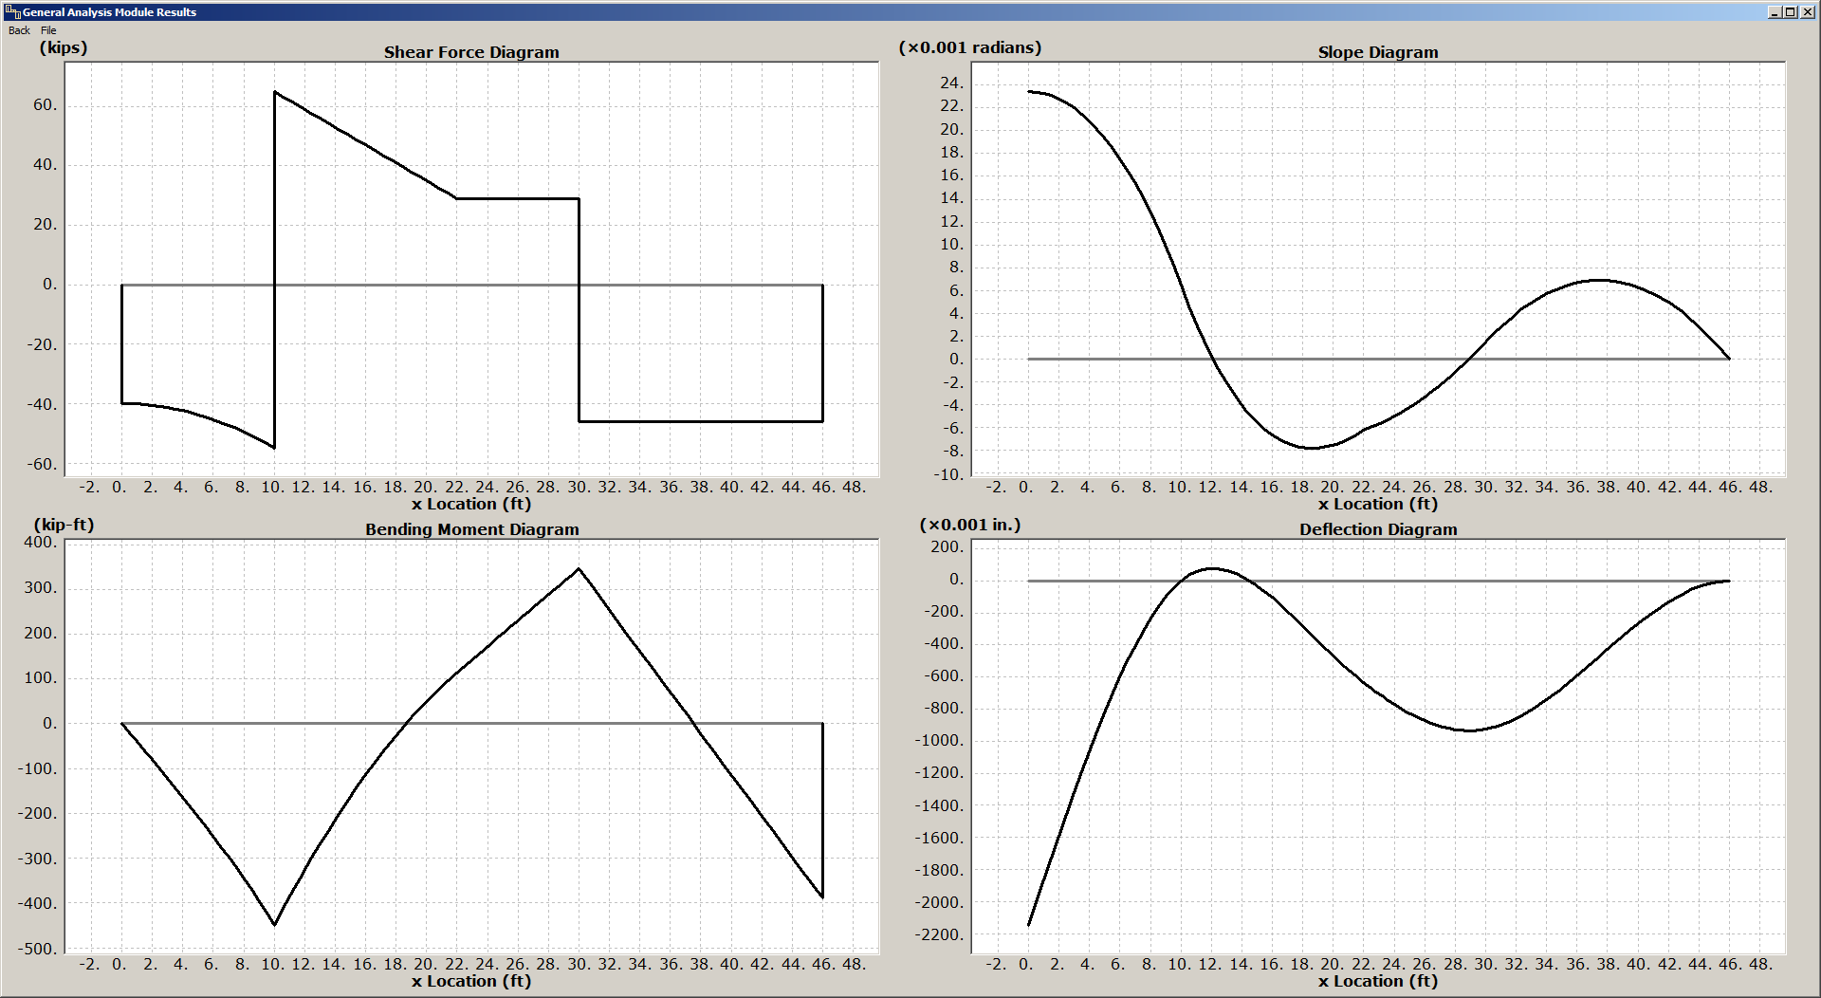The width and height of the screenshot is (1821, 998).
Task: Click the Shear Force Diagram title
Action: pos(471,52)
